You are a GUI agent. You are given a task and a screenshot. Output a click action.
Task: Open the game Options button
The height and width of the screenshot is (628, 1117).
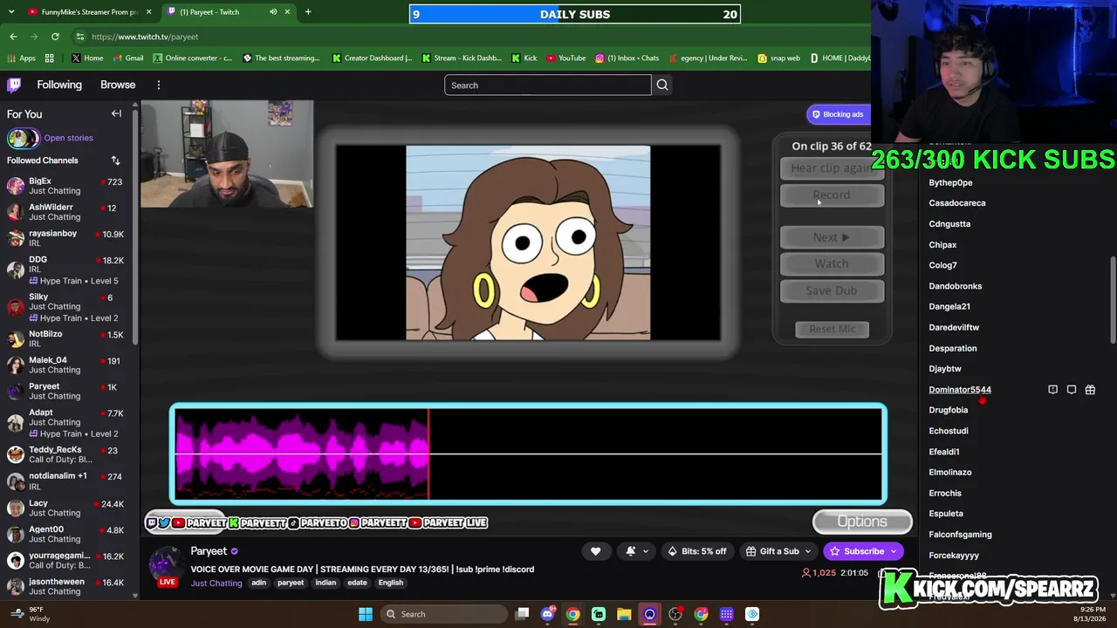coord(862,522)
